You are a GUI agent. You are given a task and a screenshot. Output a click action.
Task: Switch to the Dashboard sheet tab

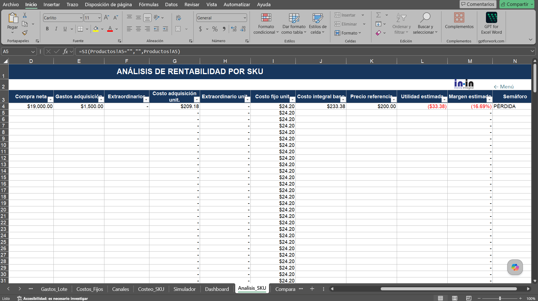[x=217, y=289]
